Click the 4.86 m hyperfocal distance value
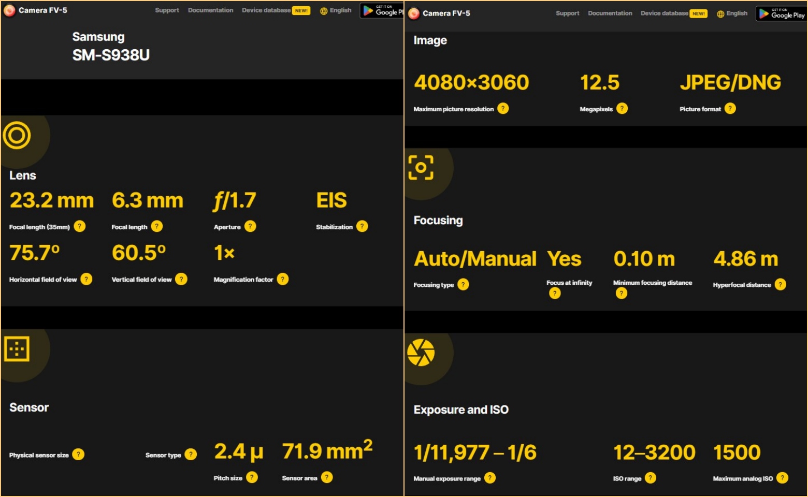808x497 pixels. pyautogui.click(x=746, y=259)
